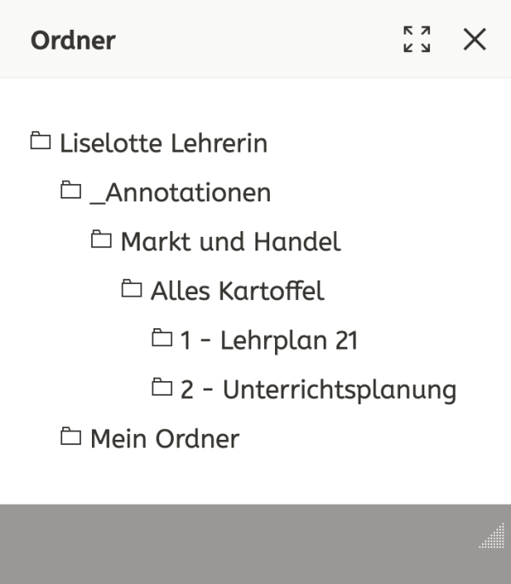Open the Markt und Handel folder
This screenshot has width=511, height=584.
[x=231, y=242]
